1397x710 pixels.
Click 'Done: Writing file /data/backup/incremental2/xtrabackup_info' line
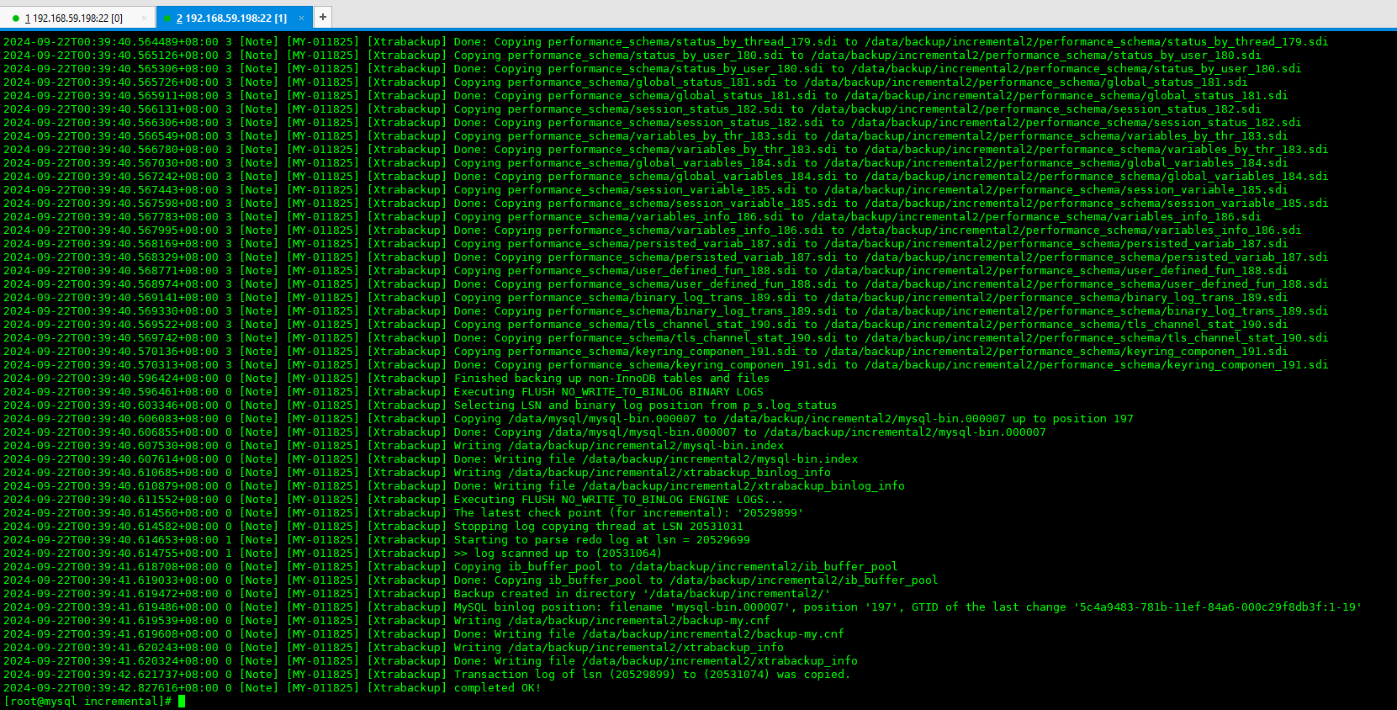tap(431, 661)
